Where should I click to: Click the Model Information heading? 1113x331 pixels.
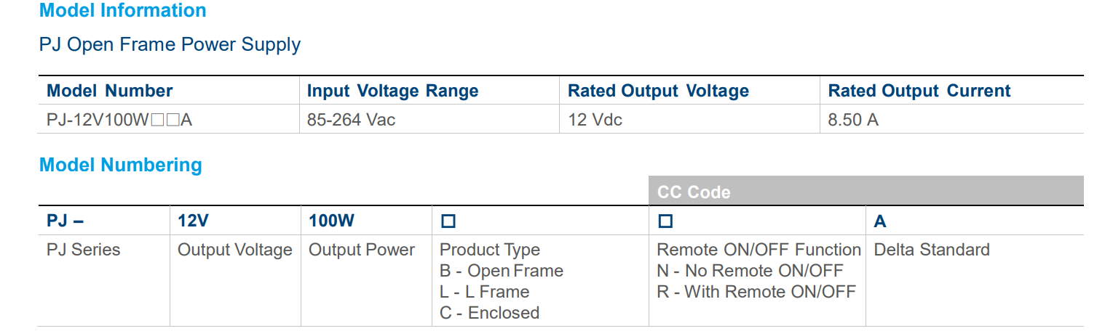(122, 11)
